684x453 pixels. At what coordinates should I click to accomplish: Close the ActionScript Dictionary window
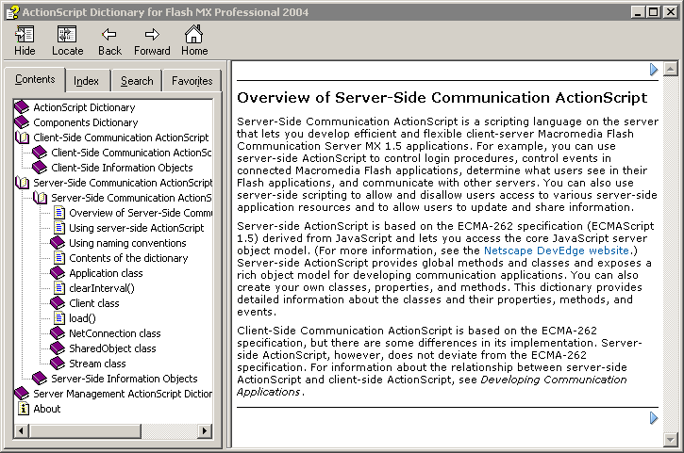[x=670, y=11]
